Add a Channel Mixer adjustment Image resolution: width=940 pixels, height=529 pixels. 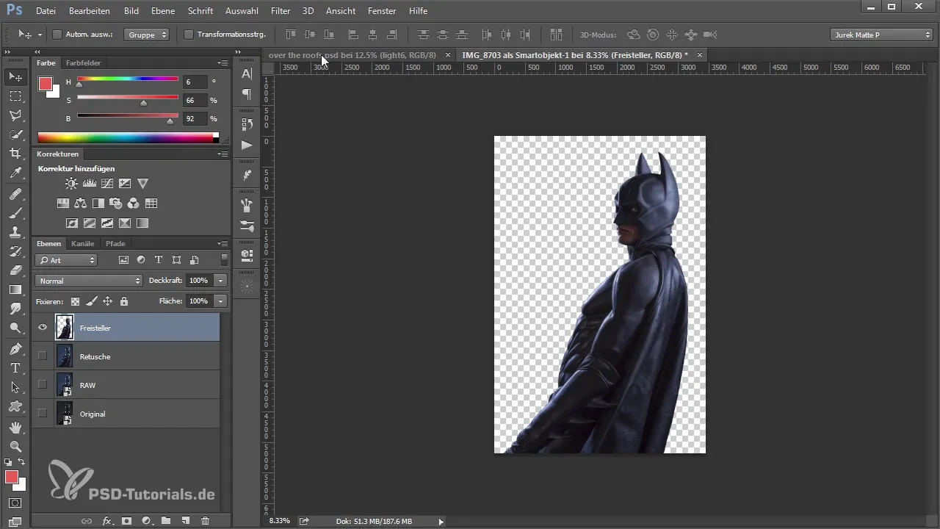[134, 204]
